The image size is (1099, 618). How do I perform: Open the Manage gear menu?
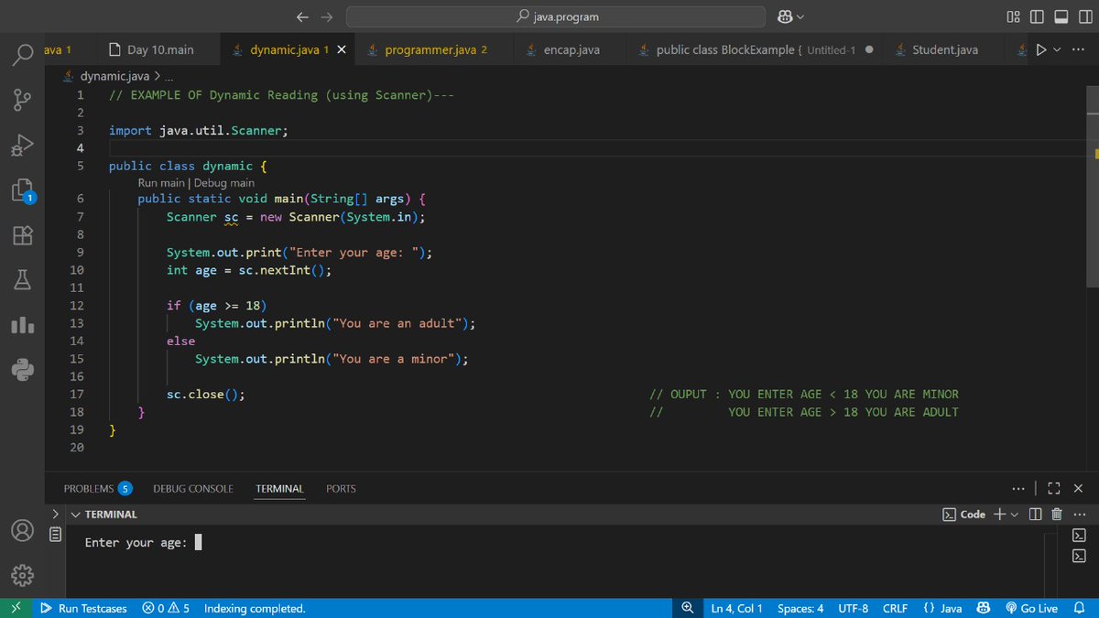pyautogui.click(x=22, y=576)
